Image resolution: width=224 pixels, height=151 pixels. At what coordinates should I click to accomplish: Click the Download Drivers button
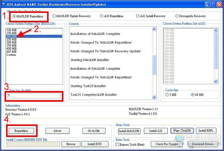click(x=203, y=144)
